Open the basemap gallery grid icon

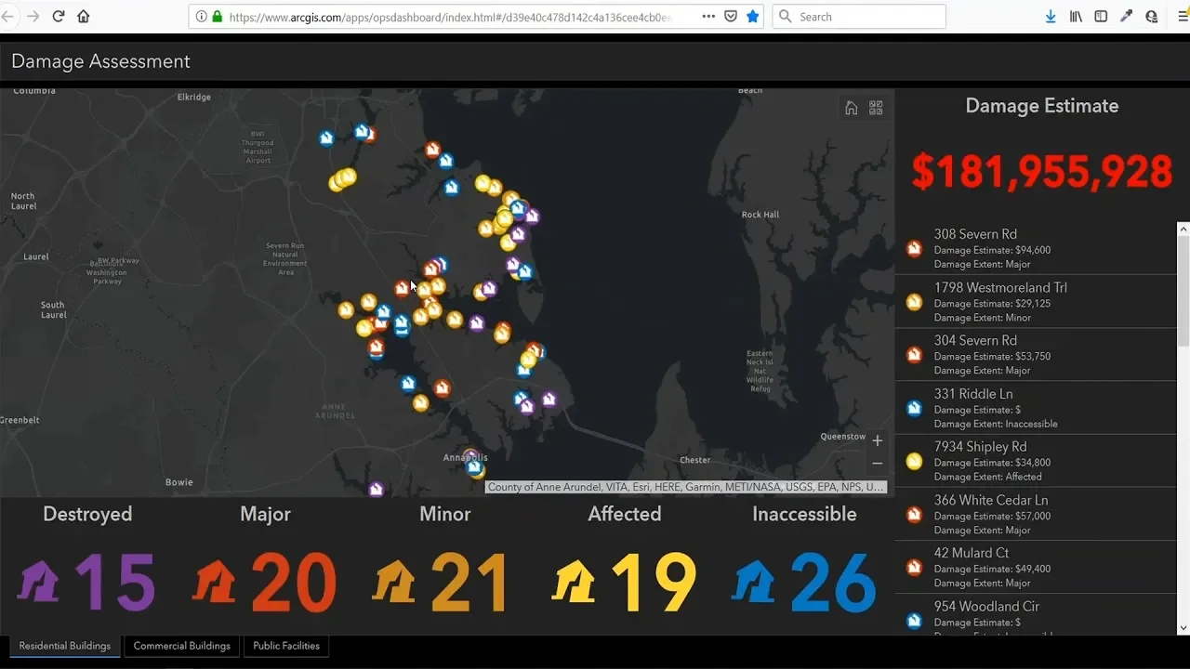(x=876, y=108)
